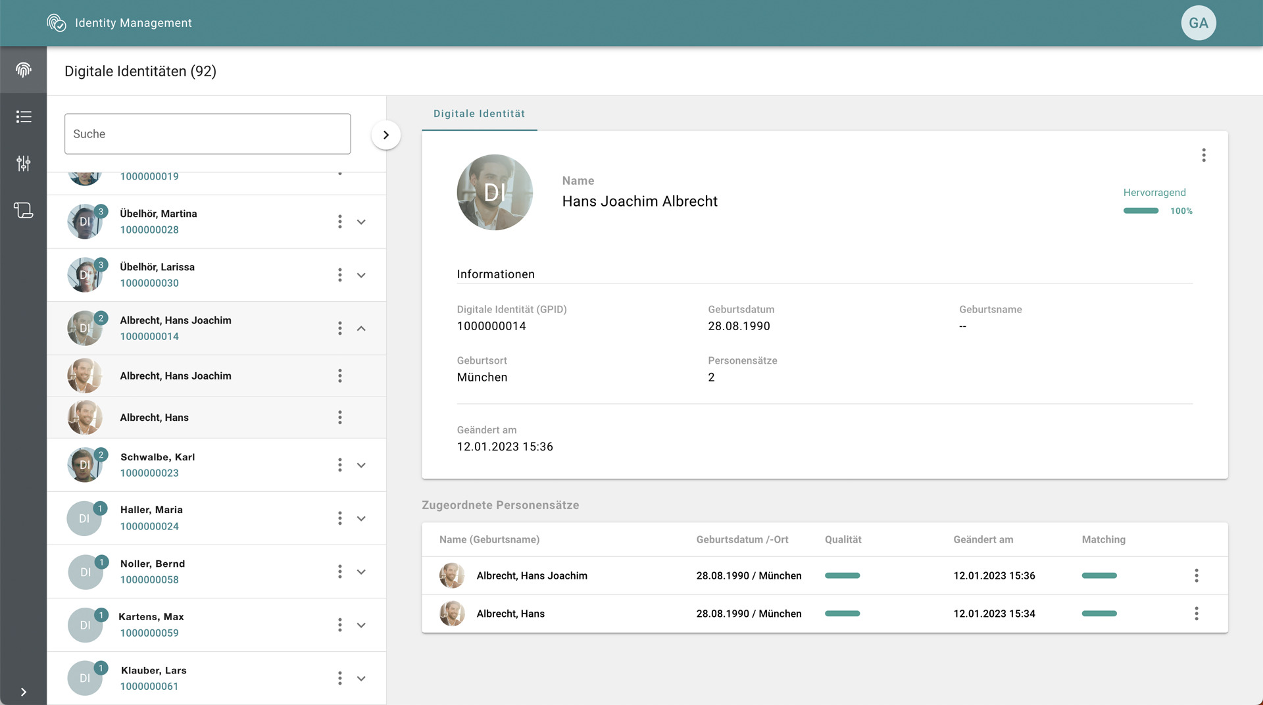Select the GPID value 1000000014 in Informationen
1263x705 pixels.
[491, 326]
